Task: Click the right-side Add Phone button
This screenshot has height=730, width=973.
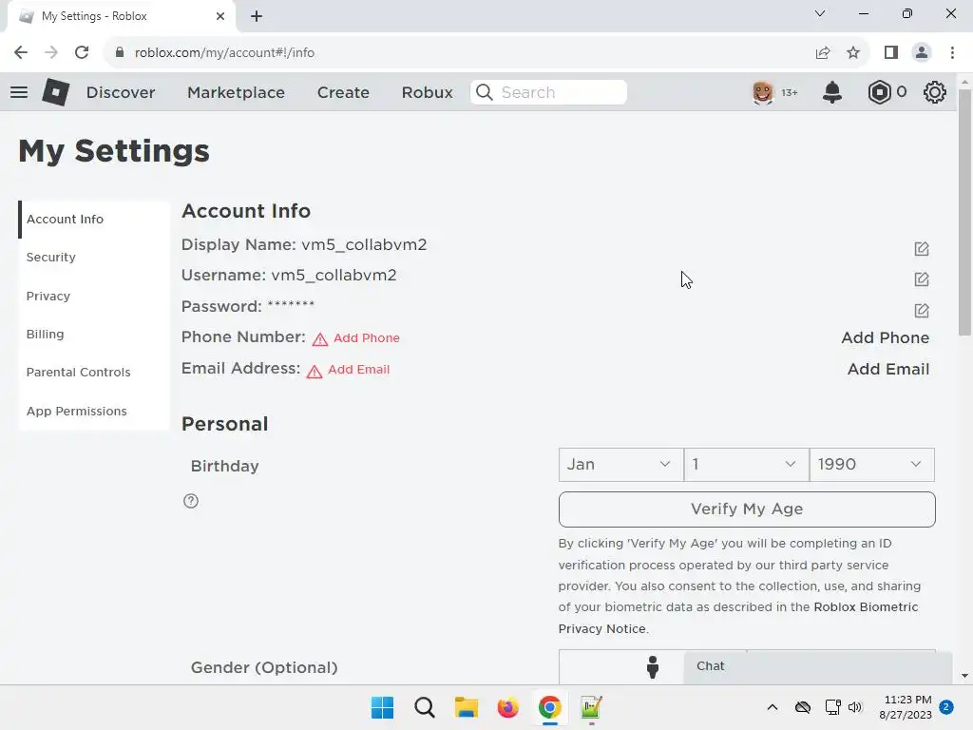Action: [x=885, y=337]
